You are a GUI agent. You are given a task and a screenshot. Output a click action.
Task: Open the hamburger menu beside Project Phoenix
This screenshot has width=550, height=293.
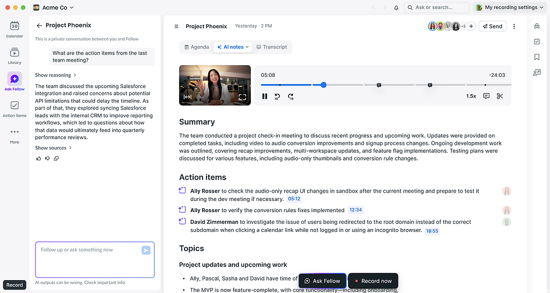pos(176,26)
